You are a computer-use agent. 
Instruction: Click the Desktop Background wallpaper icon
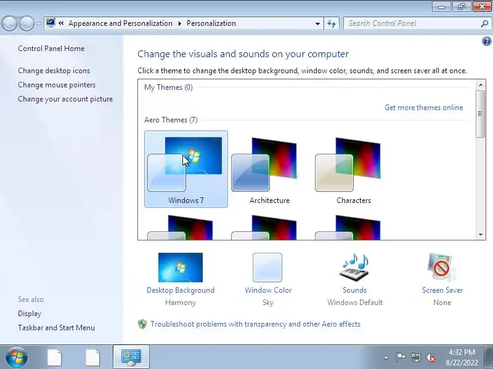point(181,268)
